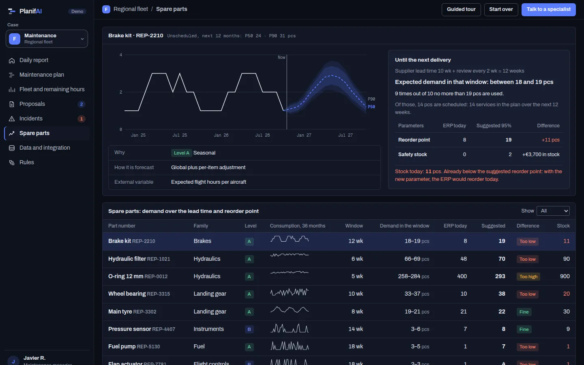Click the PlanifAI logo icon

tap(12, 11)
